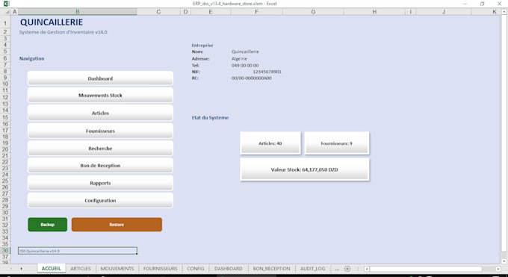
Task: Click the QUINCAILLERIE title text
Action: tap(52, 22)
